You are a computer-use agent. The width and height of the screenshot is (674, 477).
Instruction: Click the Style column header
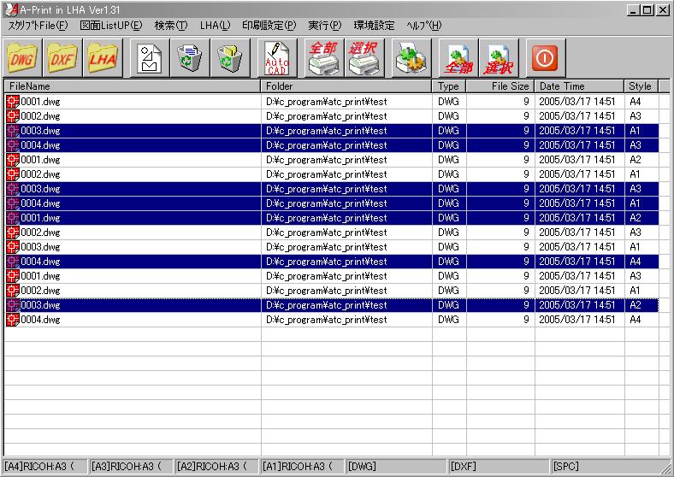pos(641,86)
